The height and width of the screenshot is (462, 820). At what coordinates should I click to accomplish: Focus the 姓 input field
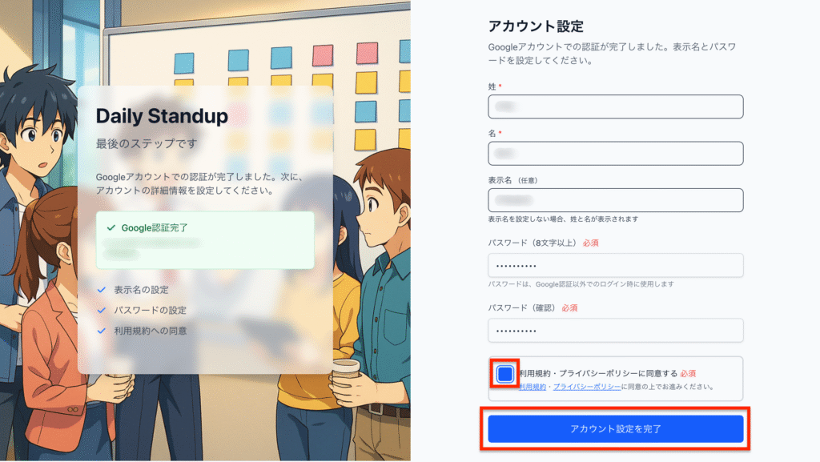pos(616,106)
